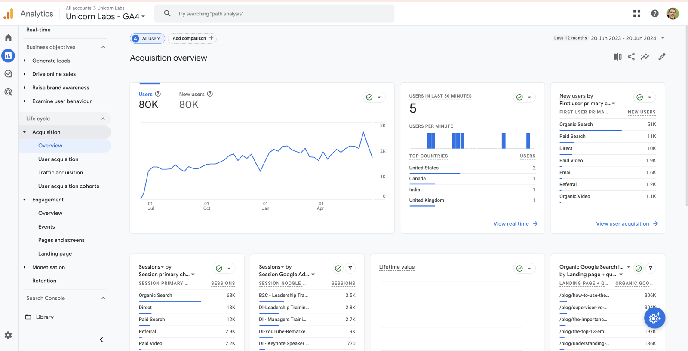Open the user account avatar
Image resolution: width=688 pixels, height=351 pixels.
pos(673,14)
